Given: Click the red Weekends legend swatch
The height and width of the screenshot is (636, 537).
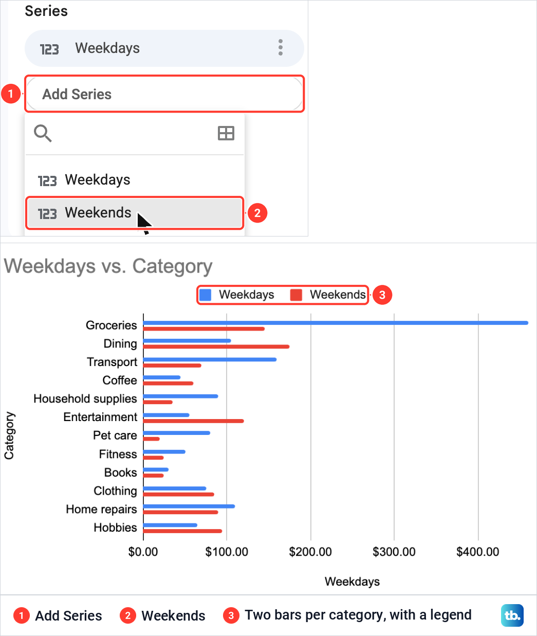Looking at the screenshot, I should (x=297, y=295).
